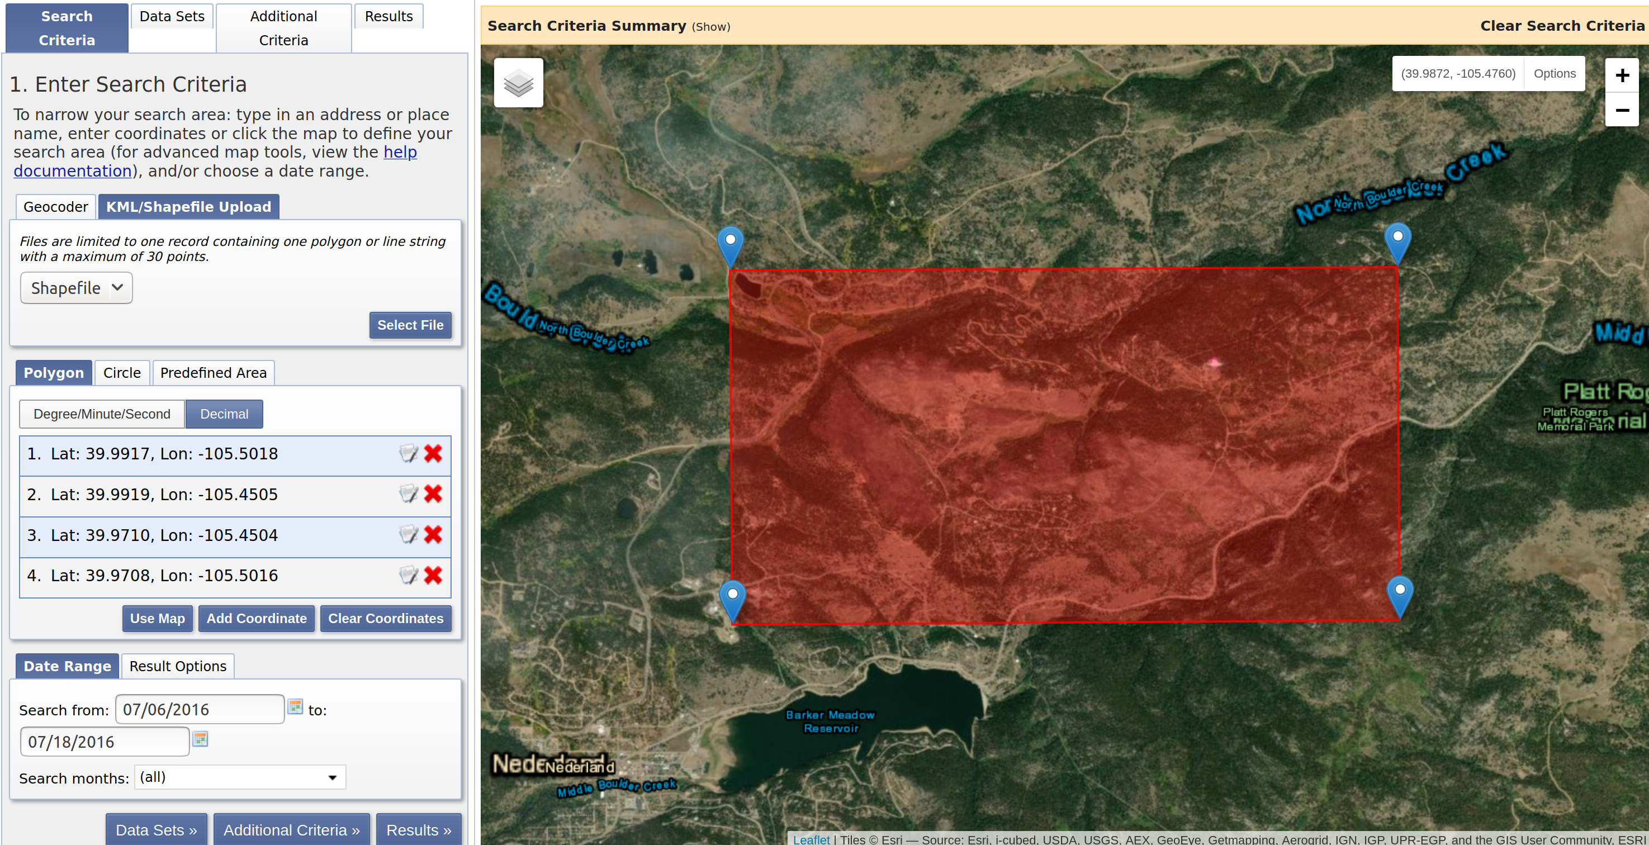Viewport: 1649px width, 845px height.
Task: Open the Search months dropdown
Action: point(239,777)
